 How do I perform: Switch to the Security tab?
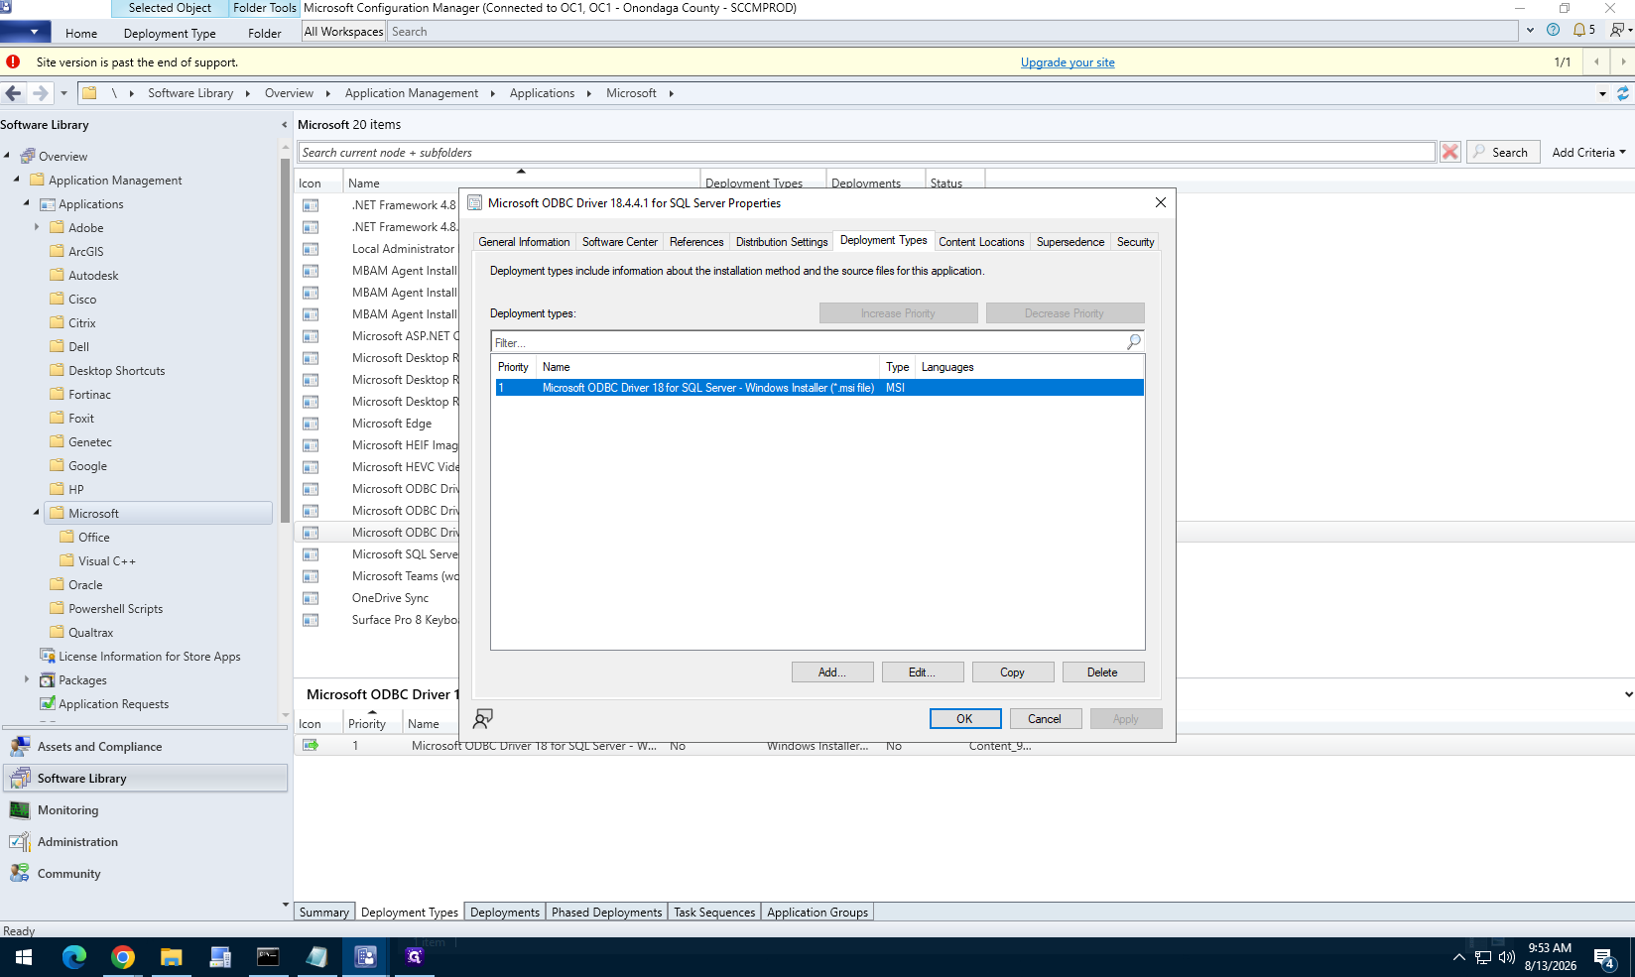pos(1135,242)
